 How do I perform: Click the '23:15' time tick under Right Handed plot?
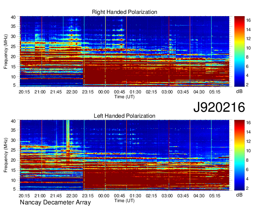tap(88, 92)
